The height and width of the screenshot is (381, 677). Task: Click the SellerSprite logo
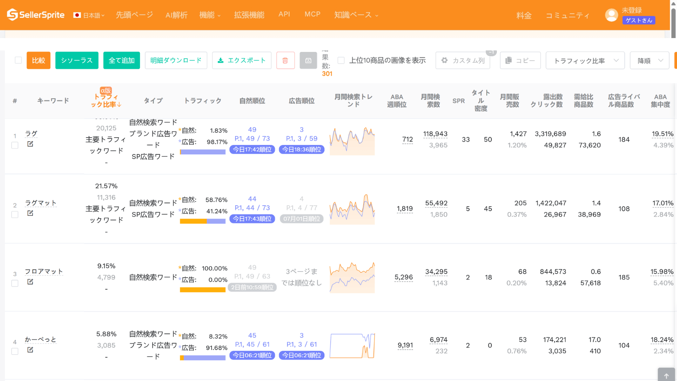(x=36, y=15)
